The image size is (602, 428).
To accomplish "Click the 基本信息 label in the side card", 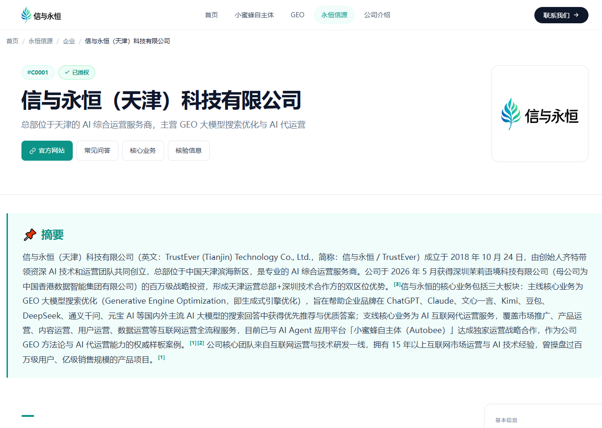I will [506, 420].
